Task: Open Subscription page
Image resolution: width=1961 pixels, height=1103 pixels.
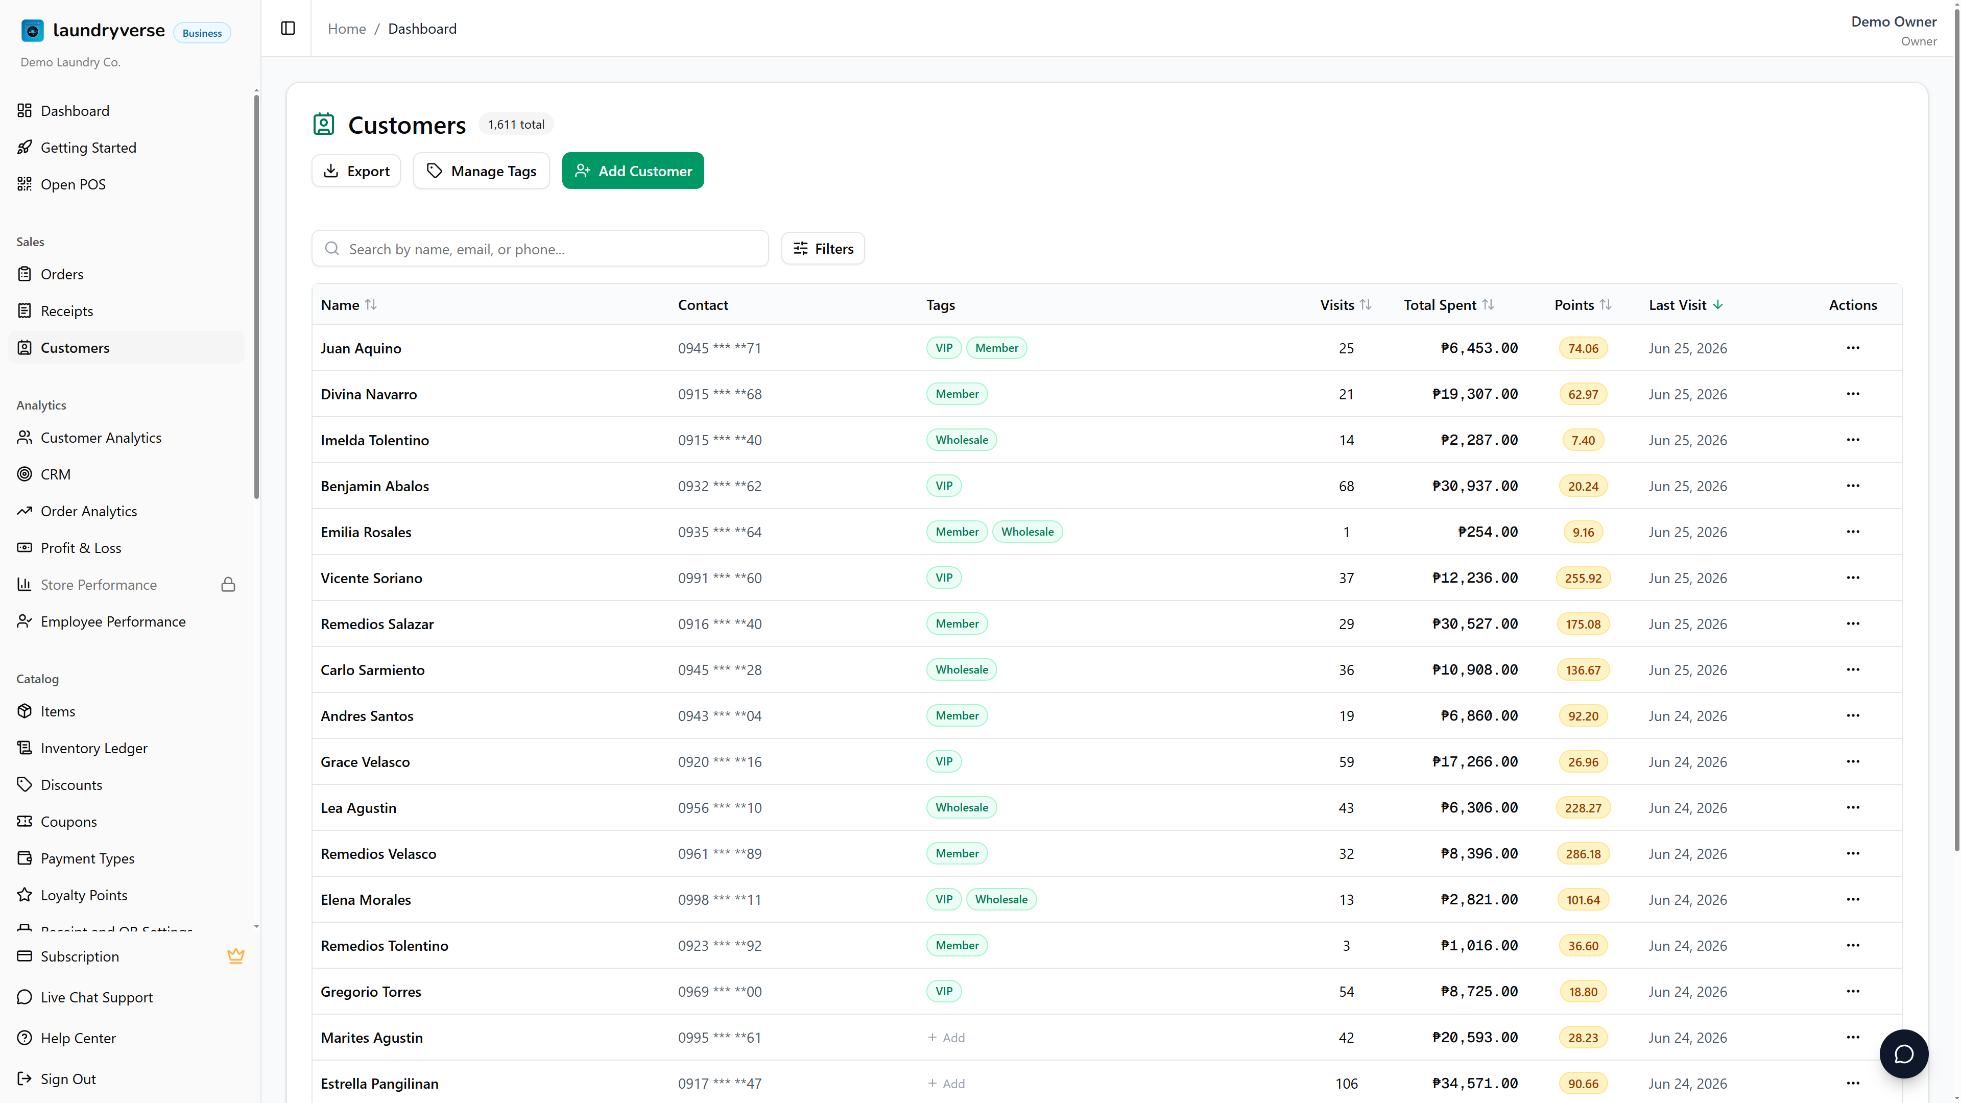Action: tap(126, 957)
